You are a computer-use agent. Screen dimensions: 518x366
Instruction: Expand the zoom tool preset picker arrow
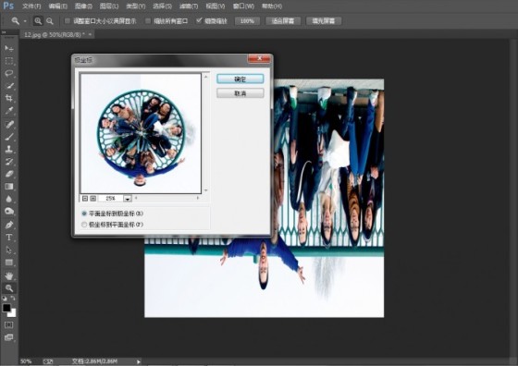pos(25,21)
